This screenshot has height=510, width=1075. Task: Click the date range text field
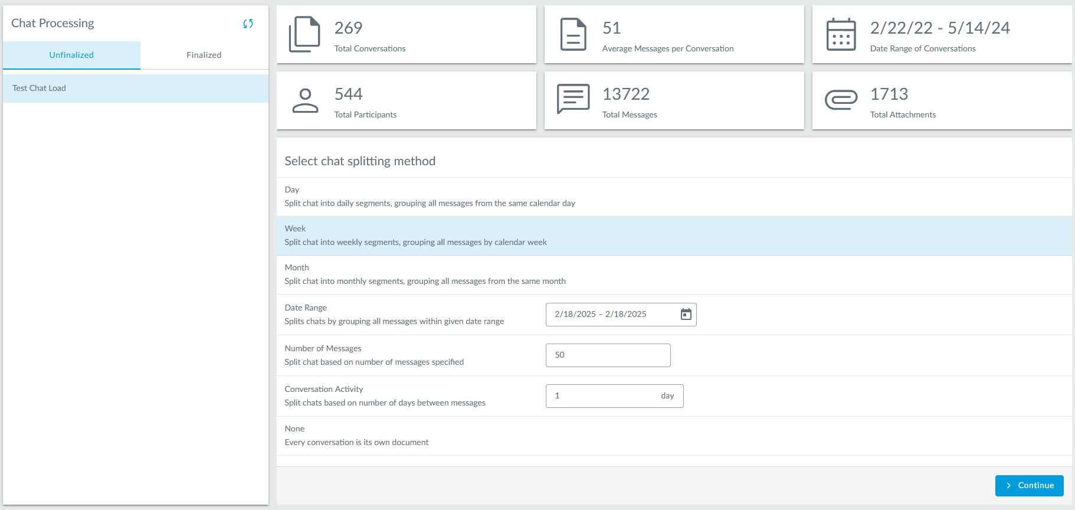point(611,315)
